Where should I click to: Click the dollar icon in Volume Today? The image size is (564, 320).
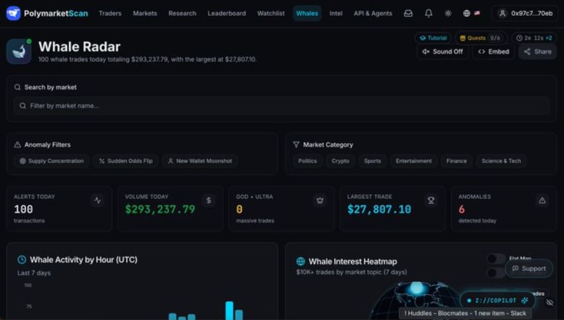tap(208, 200)
